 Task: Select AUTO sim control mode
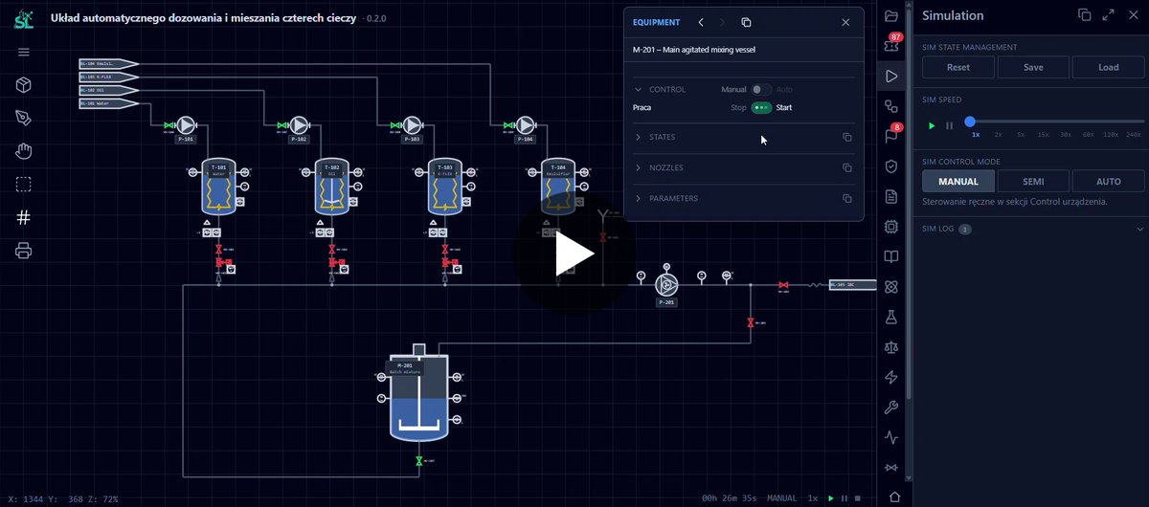tap(1109, 181)
